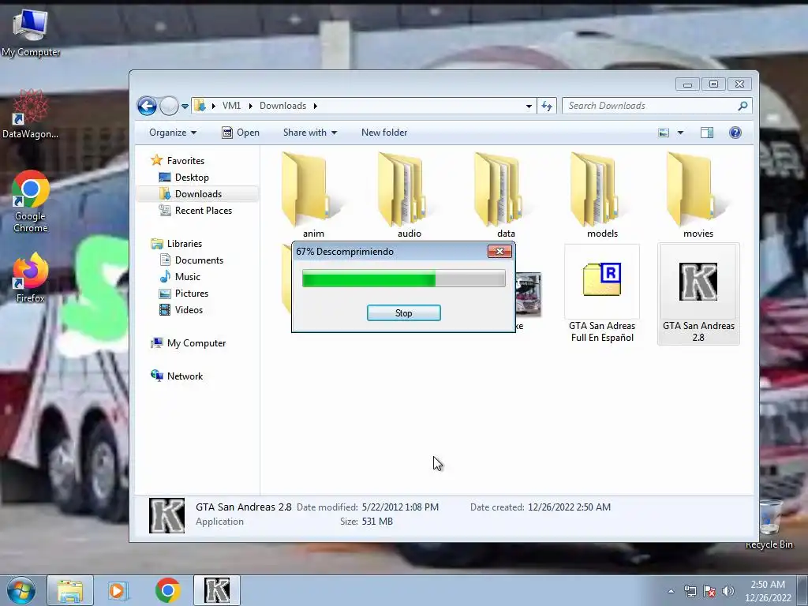Close the Descomprimiendo dialog

499,252
